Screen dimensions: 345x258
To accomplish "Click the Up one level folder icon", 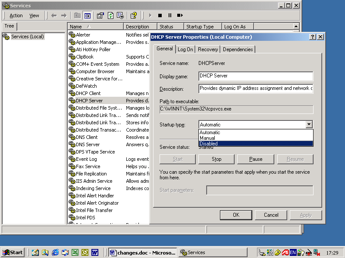I will pos(77,15).
